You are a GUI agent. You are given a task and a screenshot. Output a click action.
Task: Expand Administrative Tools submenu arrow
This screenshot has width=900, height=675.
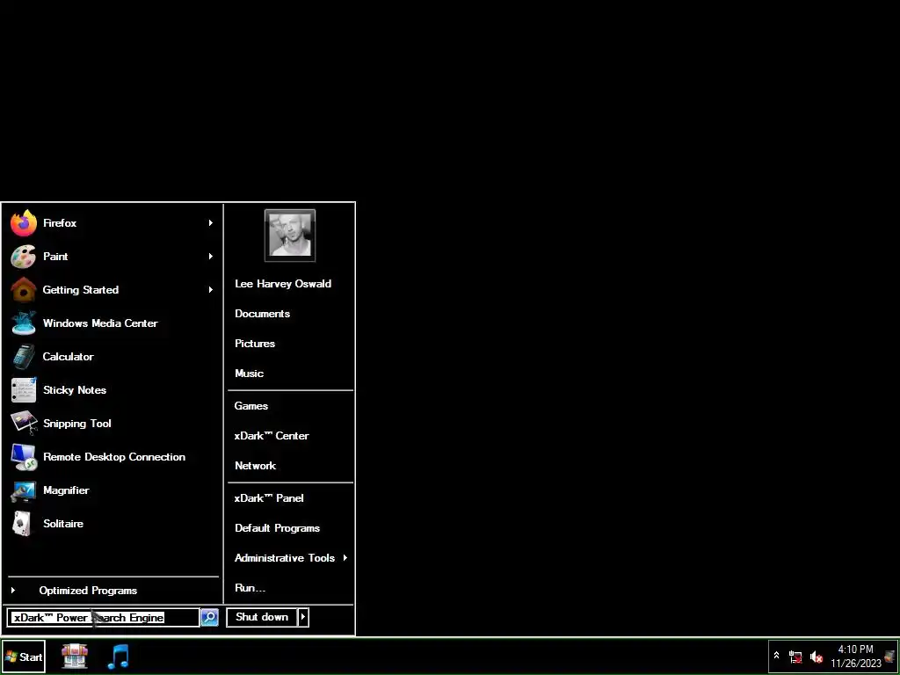[x=345, y=558]
